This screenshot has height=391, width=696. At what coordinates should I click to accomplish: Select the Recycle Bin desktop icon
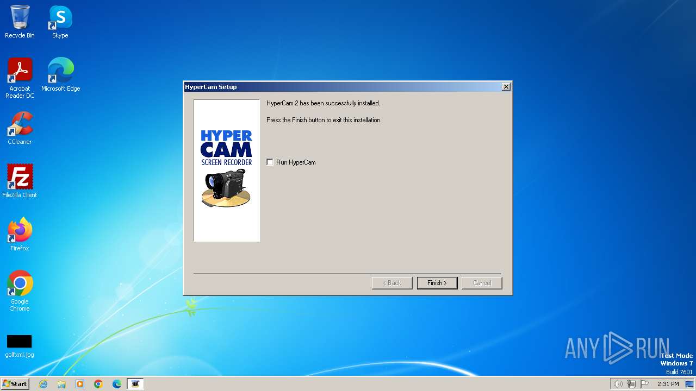pyautogui.click(x=20, y=22)
